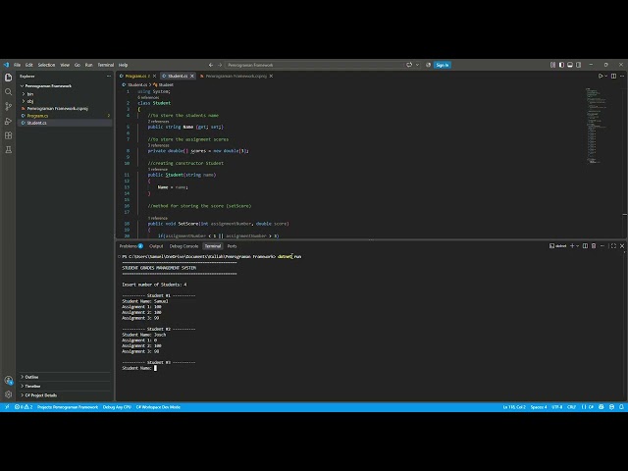Open the File menu
This screenshot has height=471, width=628.
tap(17, 65)
